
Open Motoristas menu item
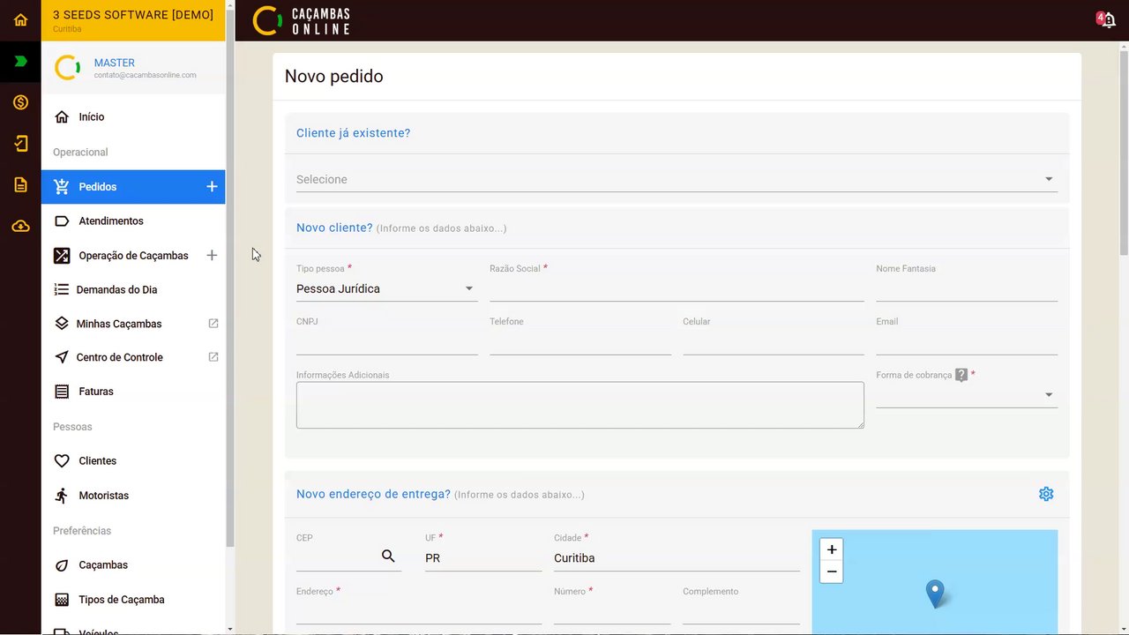[x=133, y=495]
